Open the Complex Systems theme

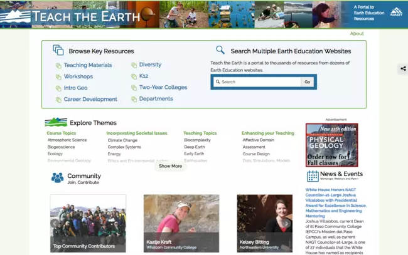[x=124, y=147]
